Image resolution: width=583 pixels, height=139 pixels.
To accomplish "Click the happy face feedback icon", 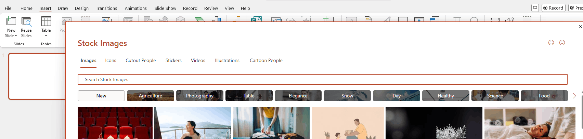I will coord(551,43).
